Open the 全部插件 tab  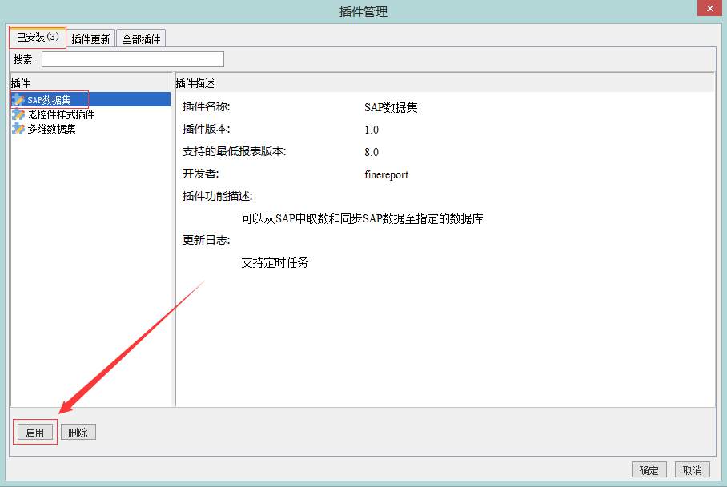point(141,39)
